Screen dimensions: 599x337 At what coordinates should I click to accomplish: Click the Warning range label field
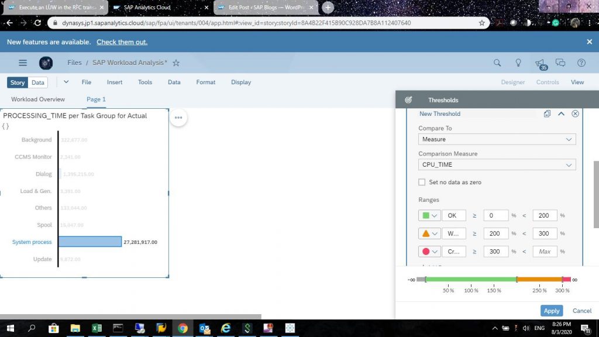click(x=454, y=233)
